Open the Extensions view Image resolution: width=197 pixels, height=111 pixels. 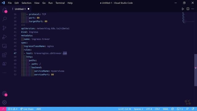[x=5, y=55]
